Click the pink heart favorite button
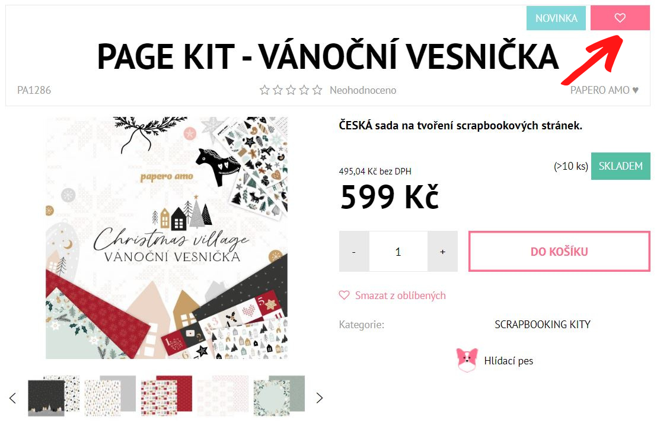The image size is (657, 432). (620, 18)
